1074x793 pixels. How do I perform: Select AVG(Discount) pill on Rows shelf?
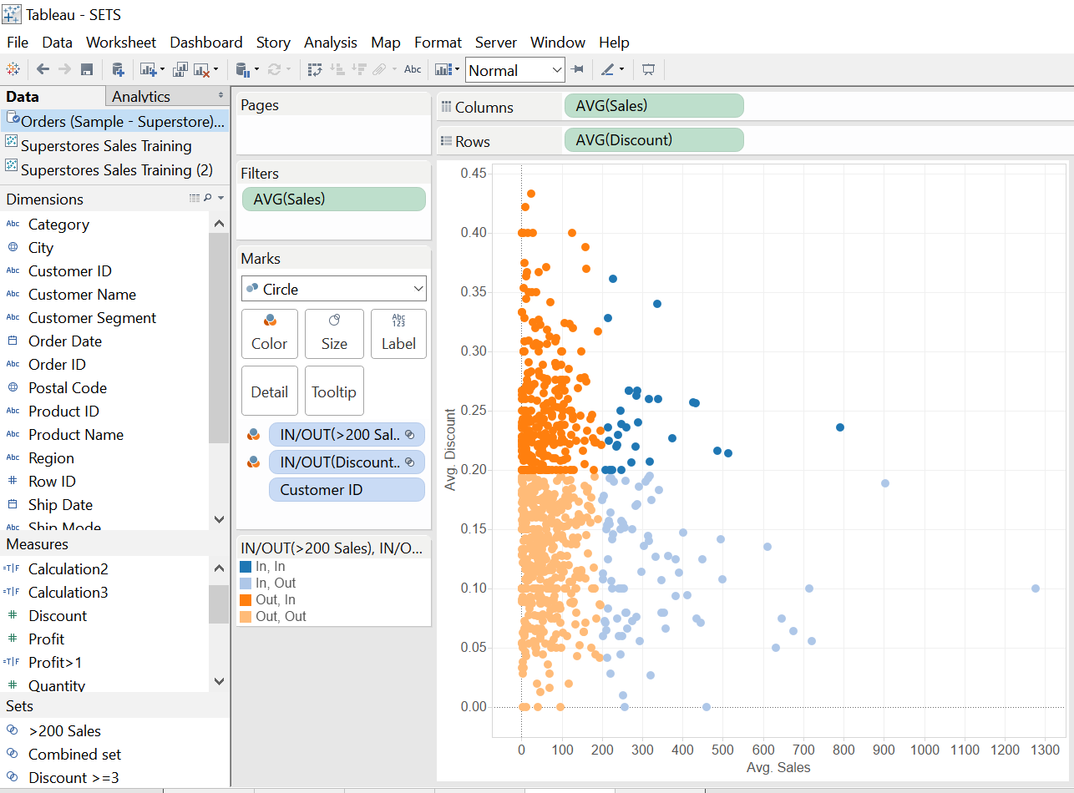653,140
